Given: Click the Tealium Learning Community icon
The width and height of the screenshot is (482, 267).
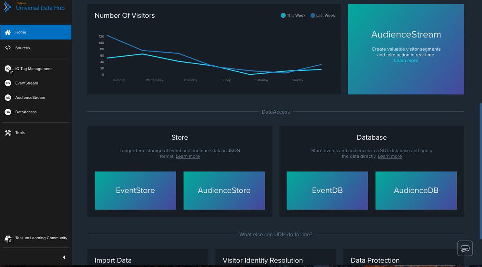Looking at the screenshot, I should click(x=8, y=238).
